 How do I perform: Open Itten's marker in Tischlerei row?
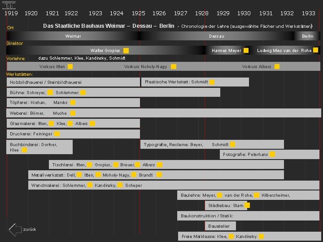tap(90, 164)
